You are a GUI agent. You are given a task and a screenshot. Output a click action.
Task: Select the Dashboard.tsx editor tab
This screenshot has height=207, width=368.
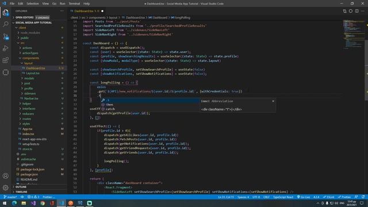pos(86,11)
